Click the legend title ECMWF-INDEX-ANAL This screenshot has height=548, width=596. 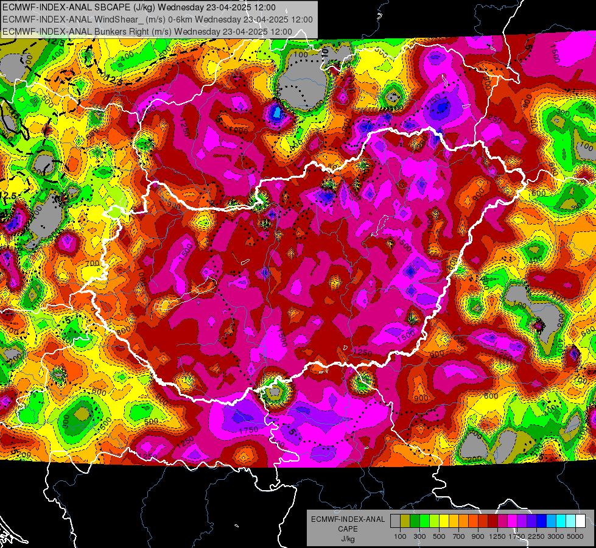tap(348, 519)
